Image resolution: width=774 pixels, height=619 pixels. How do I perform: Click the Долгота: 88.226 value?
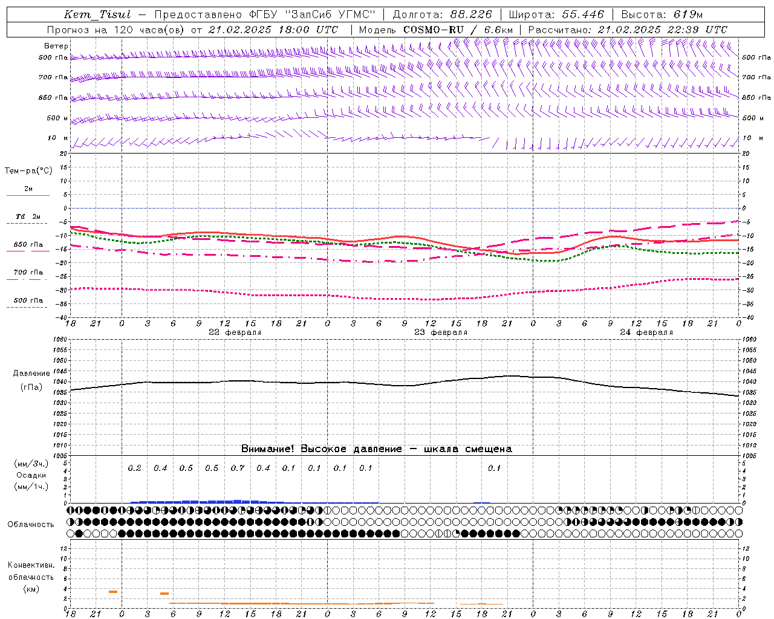pyautogui.click(x=442, y=15)
